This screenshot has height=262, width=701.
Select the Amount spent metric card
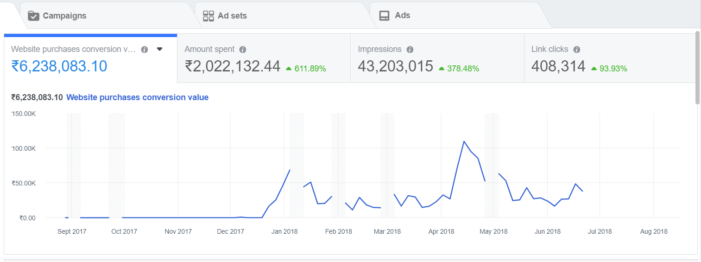[263, 58]
